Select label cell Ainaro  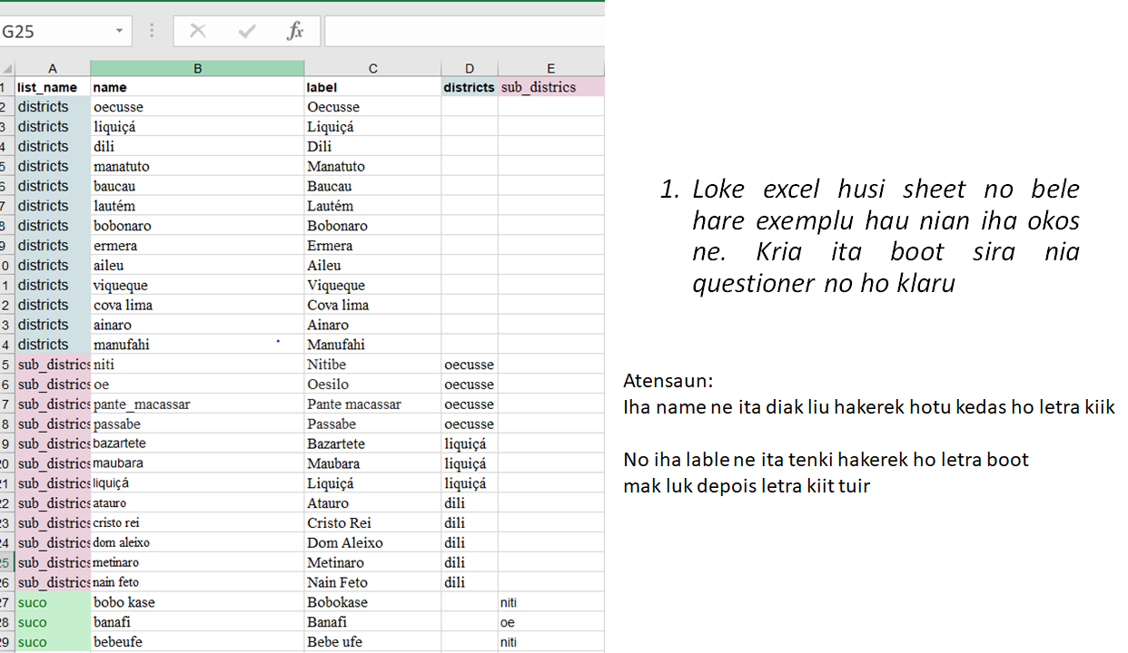pyautogui.click(x=372, y=325)
